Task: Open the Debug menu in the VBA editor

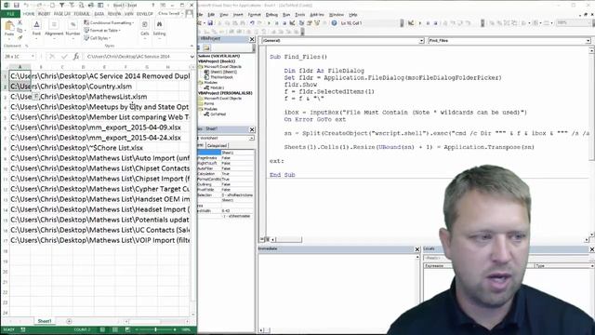Action: [271, 15]
